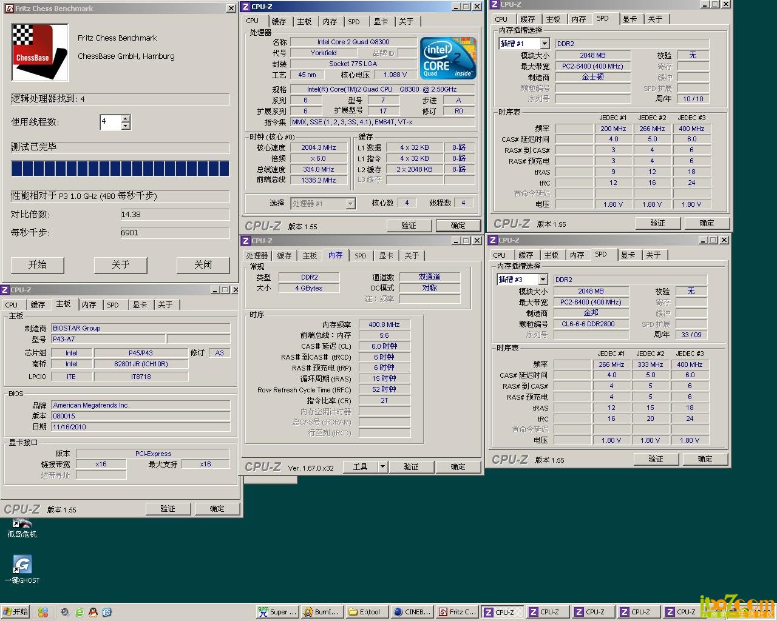Click the 每秒千步 value 6901 field
Viewport: 777px width, 621px height.
[x=175, y=233]
